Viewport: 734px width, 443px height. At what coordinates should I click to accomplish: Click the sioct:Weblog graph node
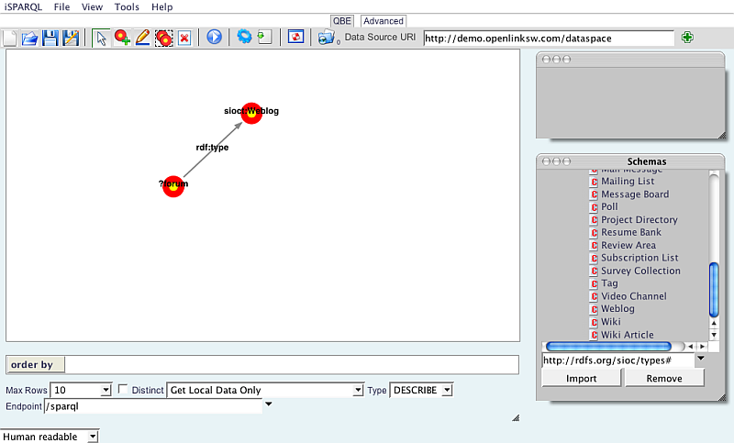coord(251,113)
